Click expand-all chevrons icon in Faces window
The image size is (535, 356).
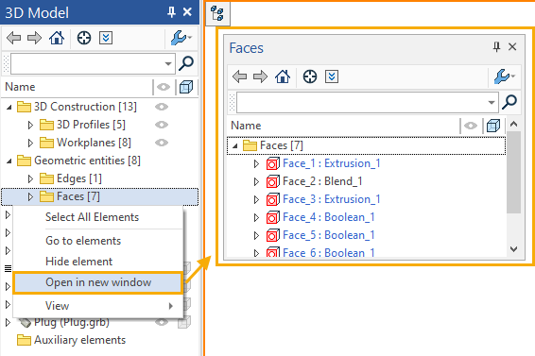(x=332, y=76)
